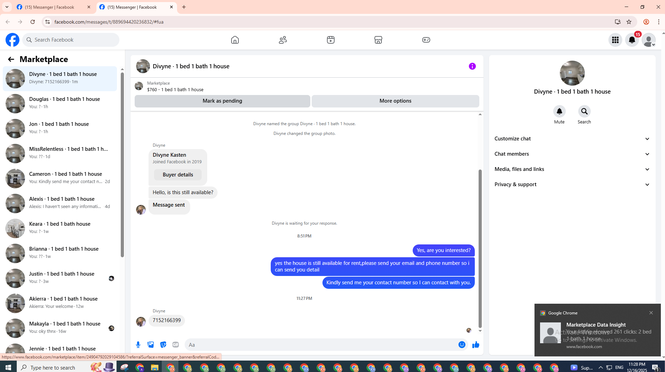The width and height of the screenshot is (665, 372).
Task: Mute this conversation using the bell
Action: pos(559,111)
